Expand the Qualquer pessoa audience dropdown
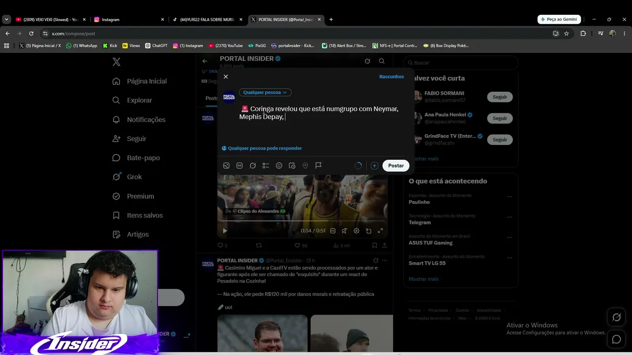 pyautogui.click(x=265, y=92)
